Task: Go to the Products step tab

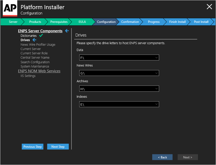Action: (x=35, y=22)
